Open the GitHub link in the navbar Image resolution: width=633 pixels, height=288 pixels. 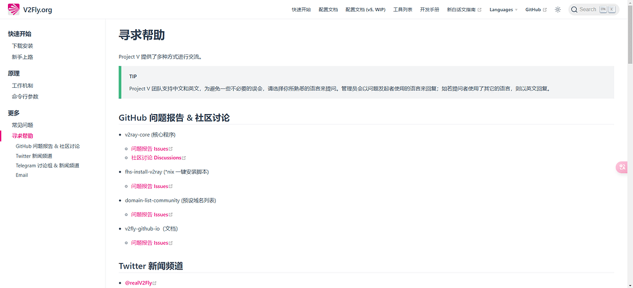click(536, 10)
